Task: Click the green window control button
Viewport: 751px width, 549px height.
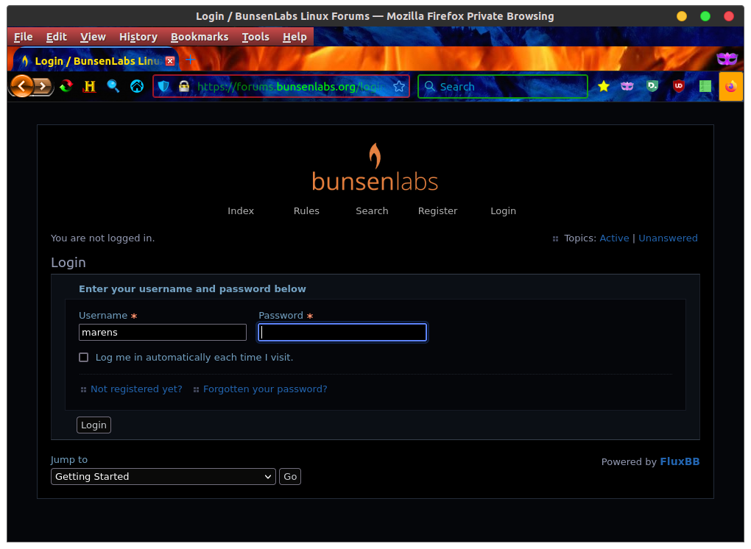Action: click(705, 16)
